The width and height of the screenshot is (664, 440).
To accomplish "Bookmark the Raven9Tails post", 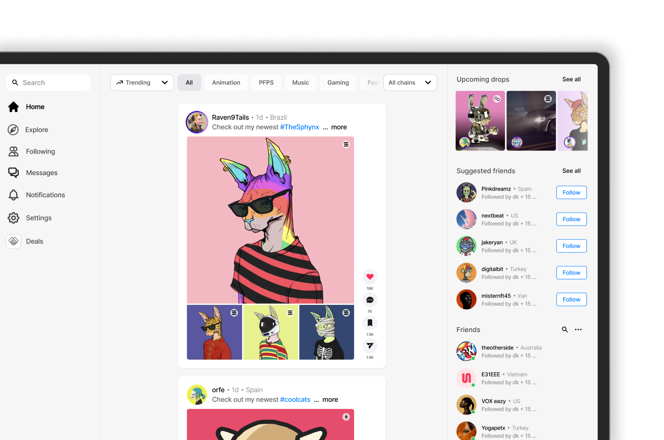I will coord(370,323).
